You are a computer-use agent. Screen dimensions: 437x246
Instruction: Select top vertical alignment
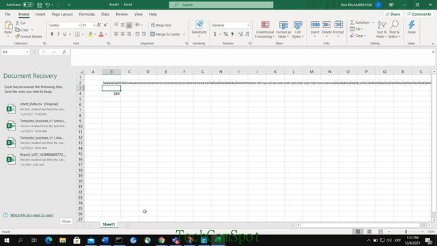[x=116, y=25]
